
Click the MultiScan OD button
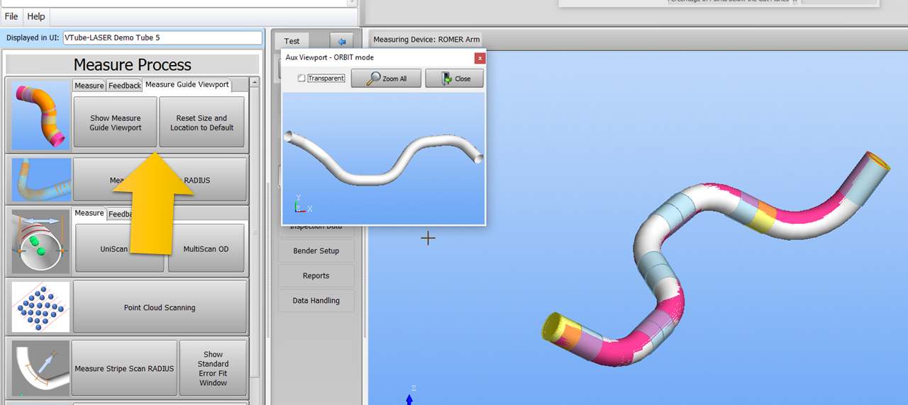click(x=206, y=249)
